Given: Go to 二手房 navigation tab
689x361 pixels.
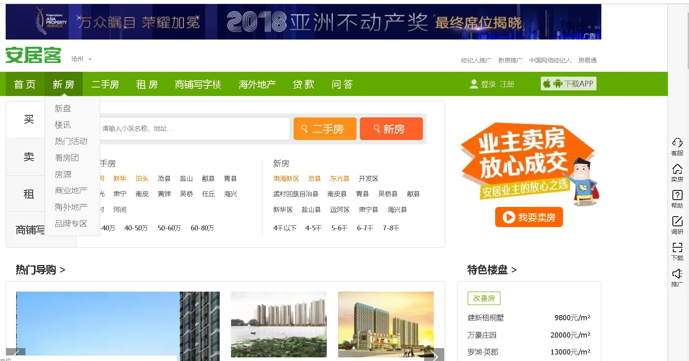Looking at the screenshot, I should click(105, 84).
